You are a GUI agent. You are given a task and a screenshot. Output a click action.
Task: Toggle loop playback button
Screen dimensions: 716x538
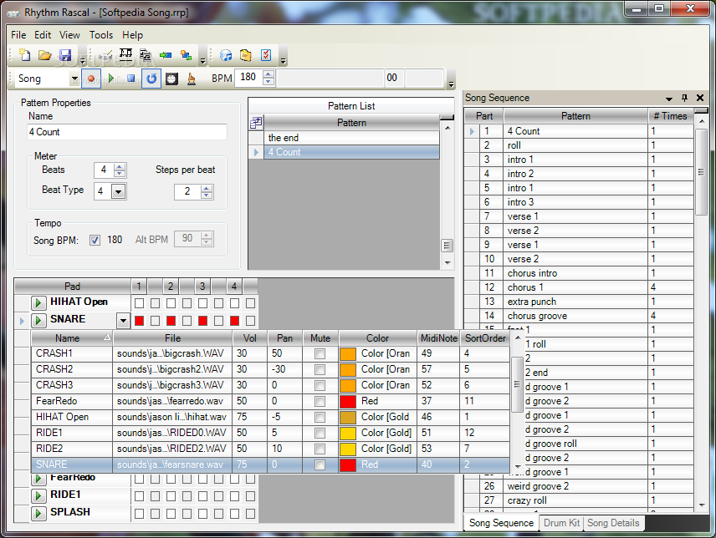[x=151, y=79]
